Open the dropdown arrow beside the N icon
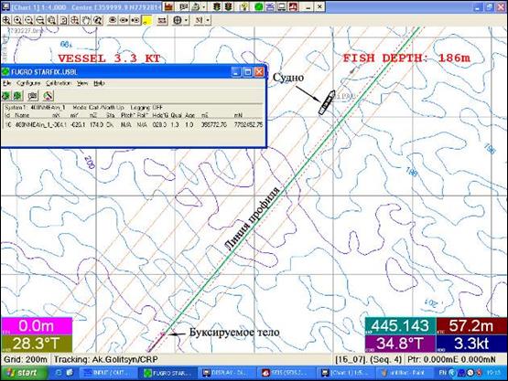Screen dimensions: 508x381 pyautogui.click(x=208, y=20)
